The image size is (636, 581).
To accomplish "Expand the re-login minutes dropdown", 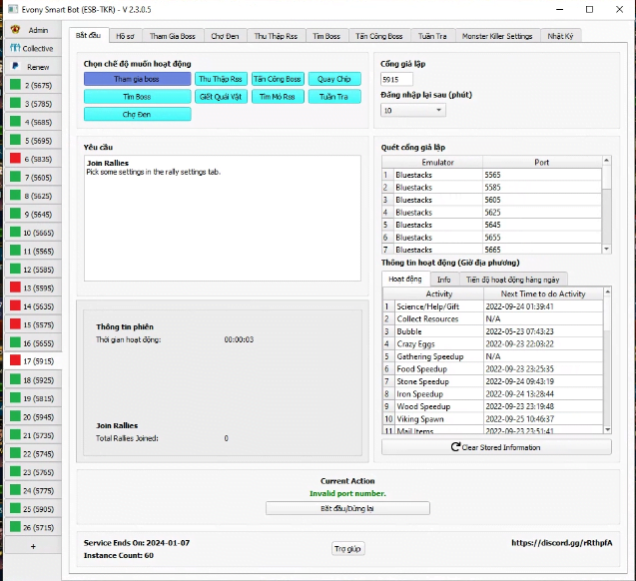I will (413, 111).
